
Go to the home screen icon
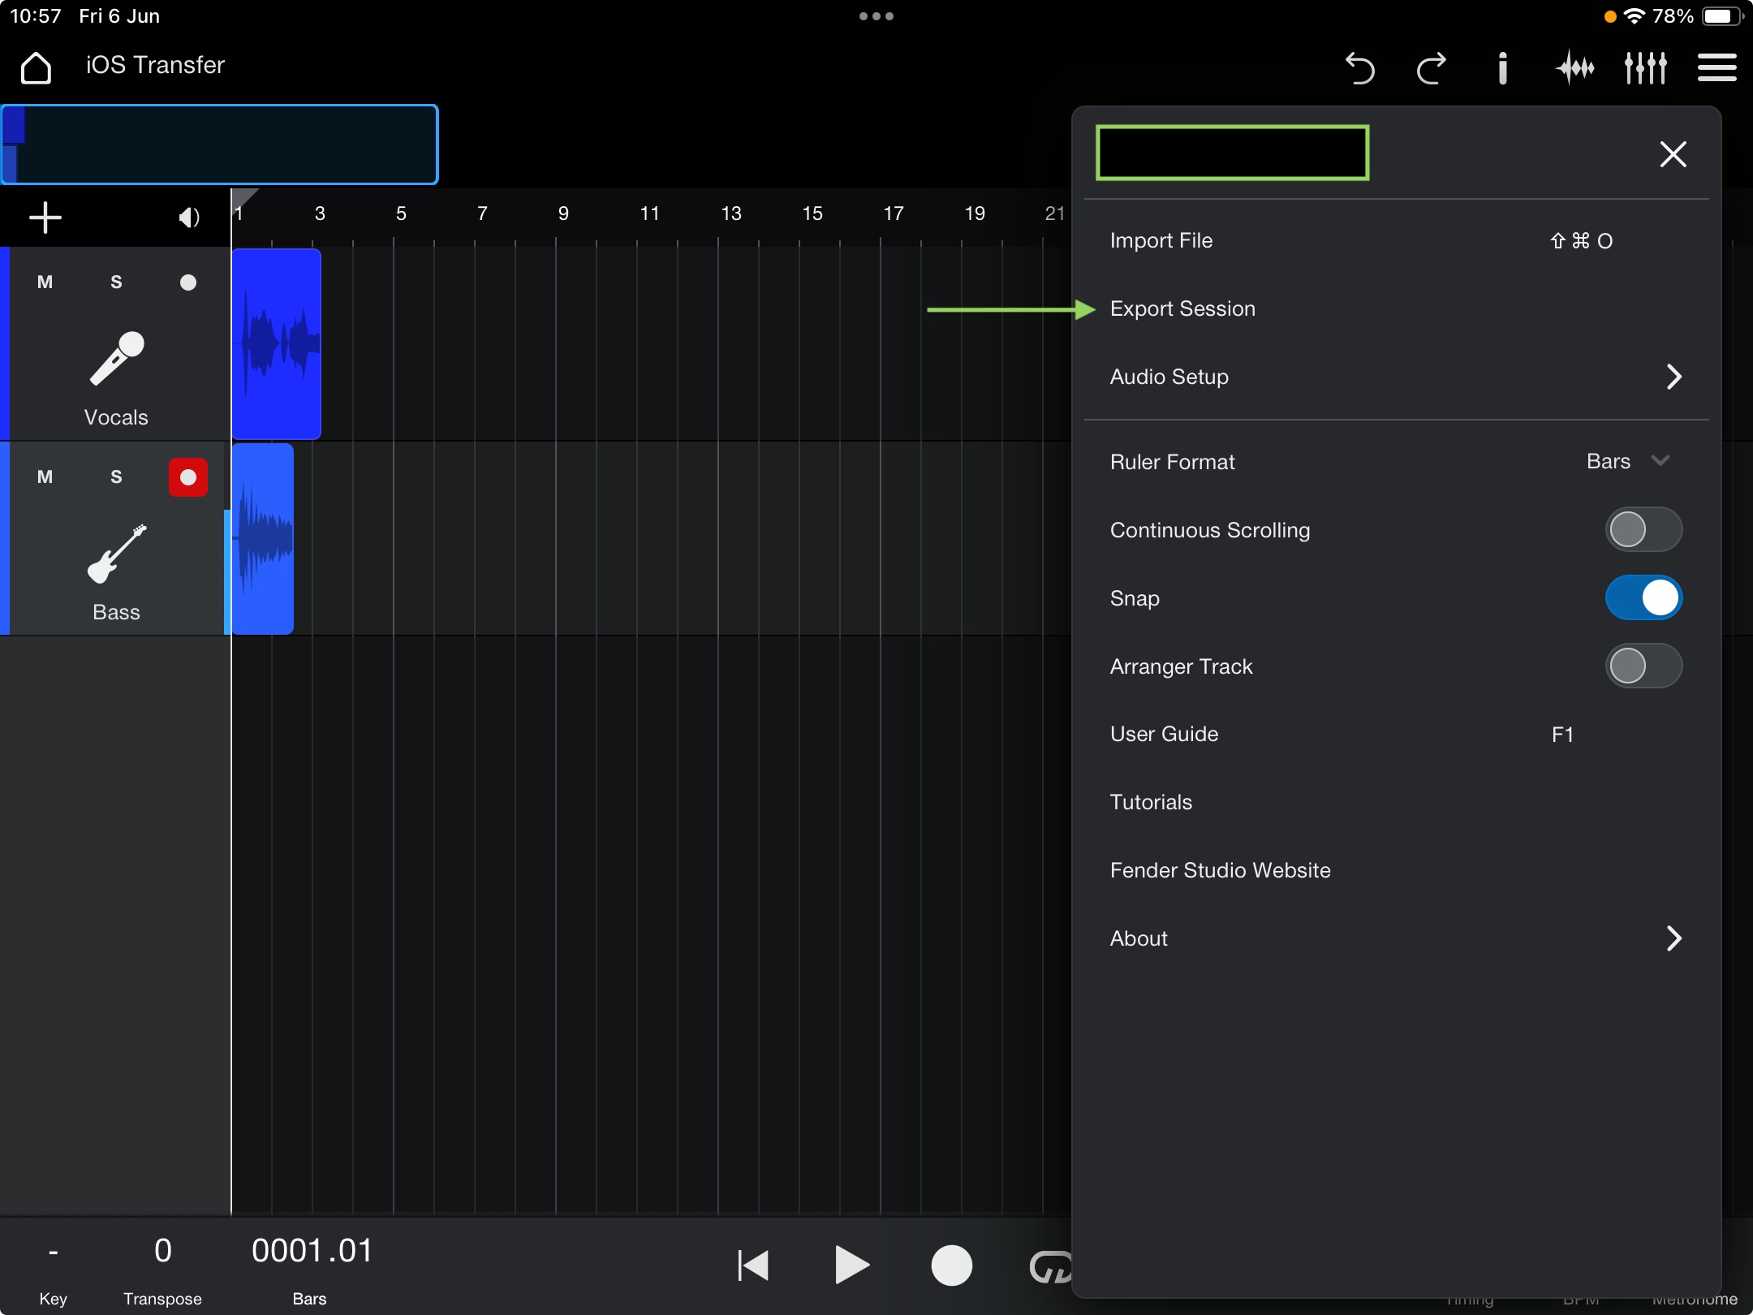tap(36, 67)
